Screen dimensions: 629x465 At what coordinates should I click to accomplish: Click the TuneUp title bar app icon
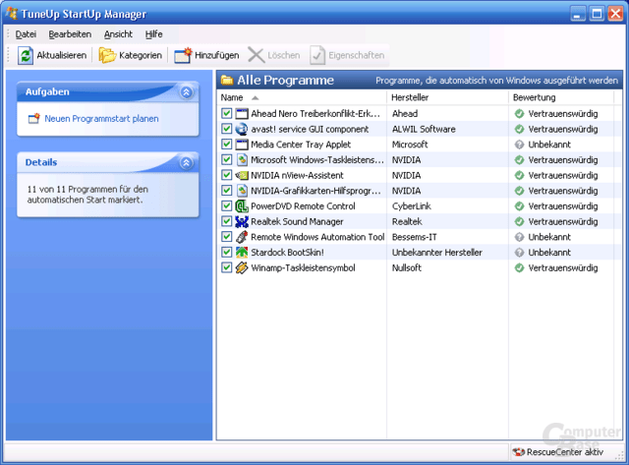click(12, 13)
